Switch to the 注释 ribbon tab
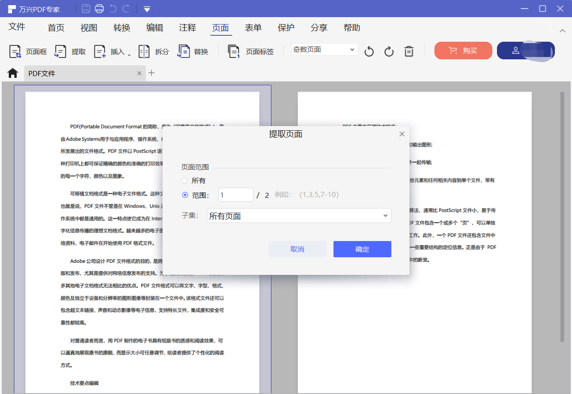The image size is (572, 394). [x=188, y=28]
